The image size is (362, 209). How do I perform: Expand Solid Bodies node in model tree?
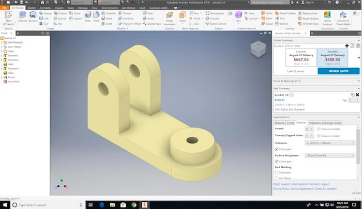pyautogui.click(x=2, y=42)
